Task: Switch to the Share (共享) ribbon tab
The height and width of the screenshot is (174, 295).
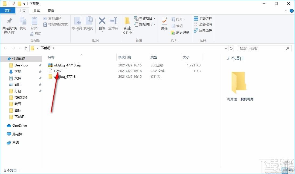Action: (x=36, y=11)
